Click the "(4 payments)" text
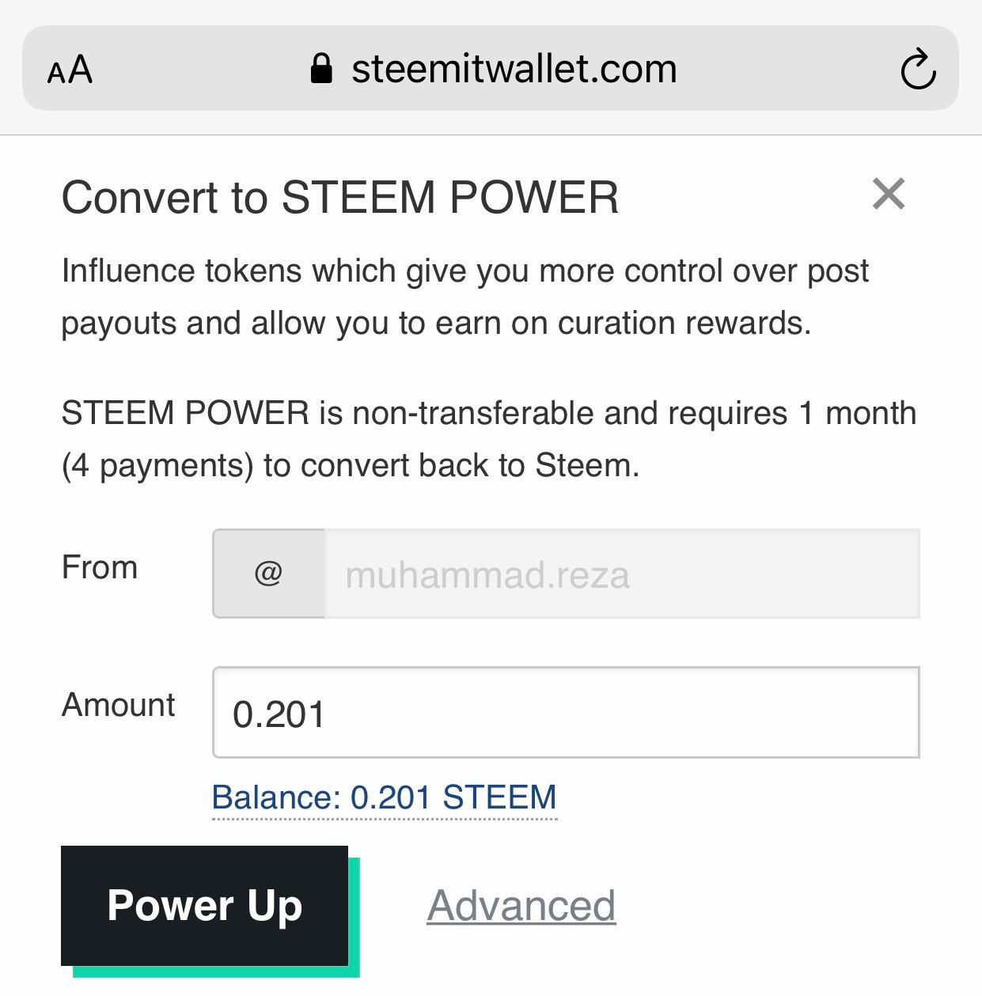This screenshot has height=996, width=982. pyautogui.click(x=157, y=466)
